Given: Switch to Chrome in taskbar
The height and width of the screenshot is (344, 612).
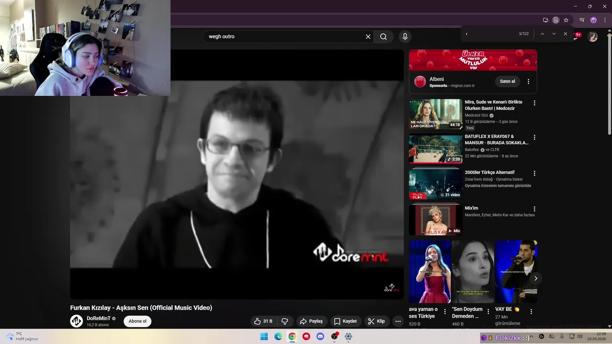Looking at the screenshot, I should click(292, 336).
